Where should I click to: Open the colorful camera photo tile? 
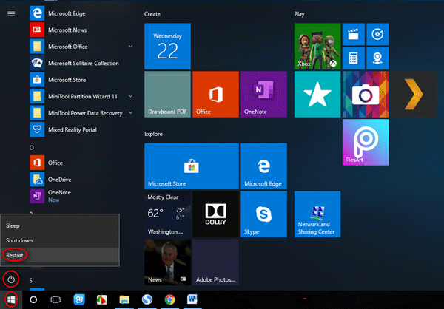pos(366,94)
